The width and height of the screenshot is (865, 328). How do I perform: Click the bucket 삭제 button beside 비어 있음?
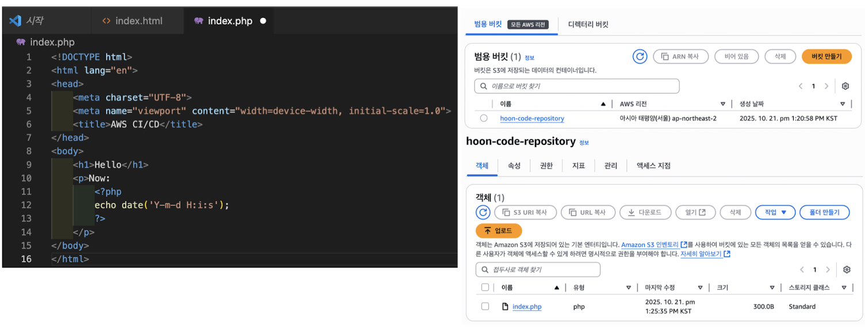(x=780, y=56)
